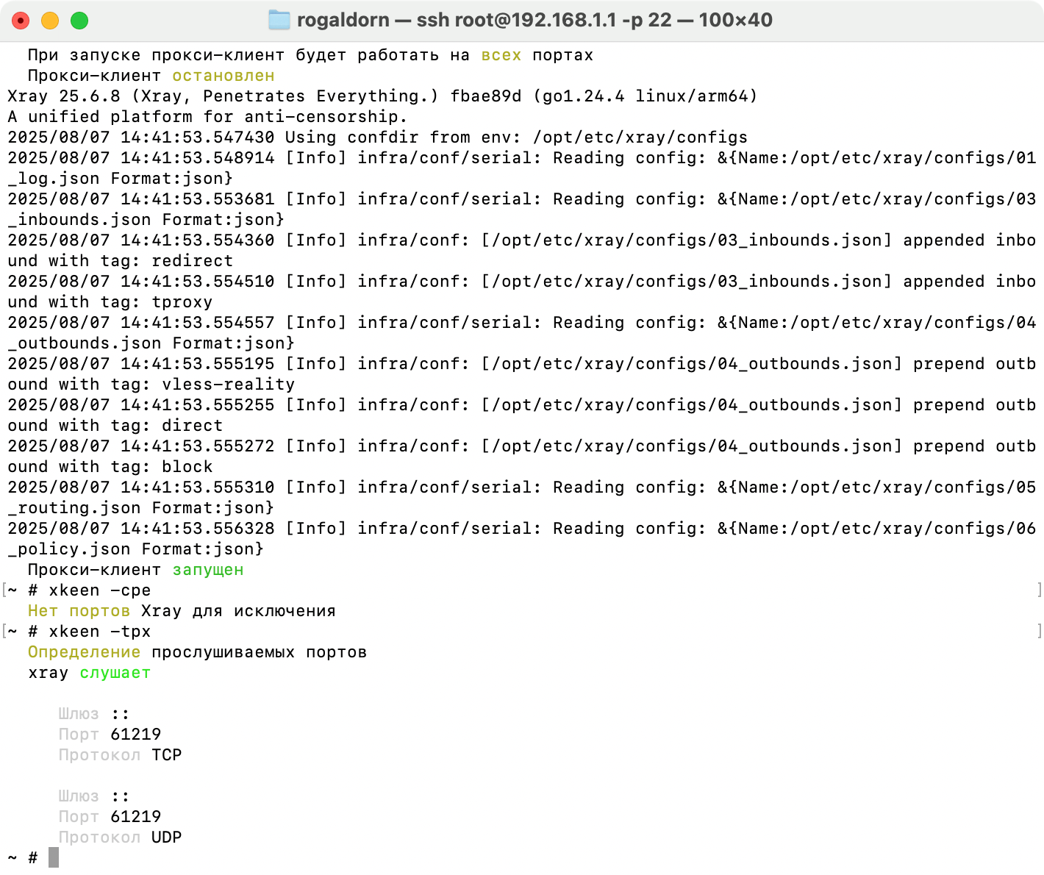Click the '/opt/etc/xray/configs' confdir path
1044x875 pixels.
[x=640, y=137]
